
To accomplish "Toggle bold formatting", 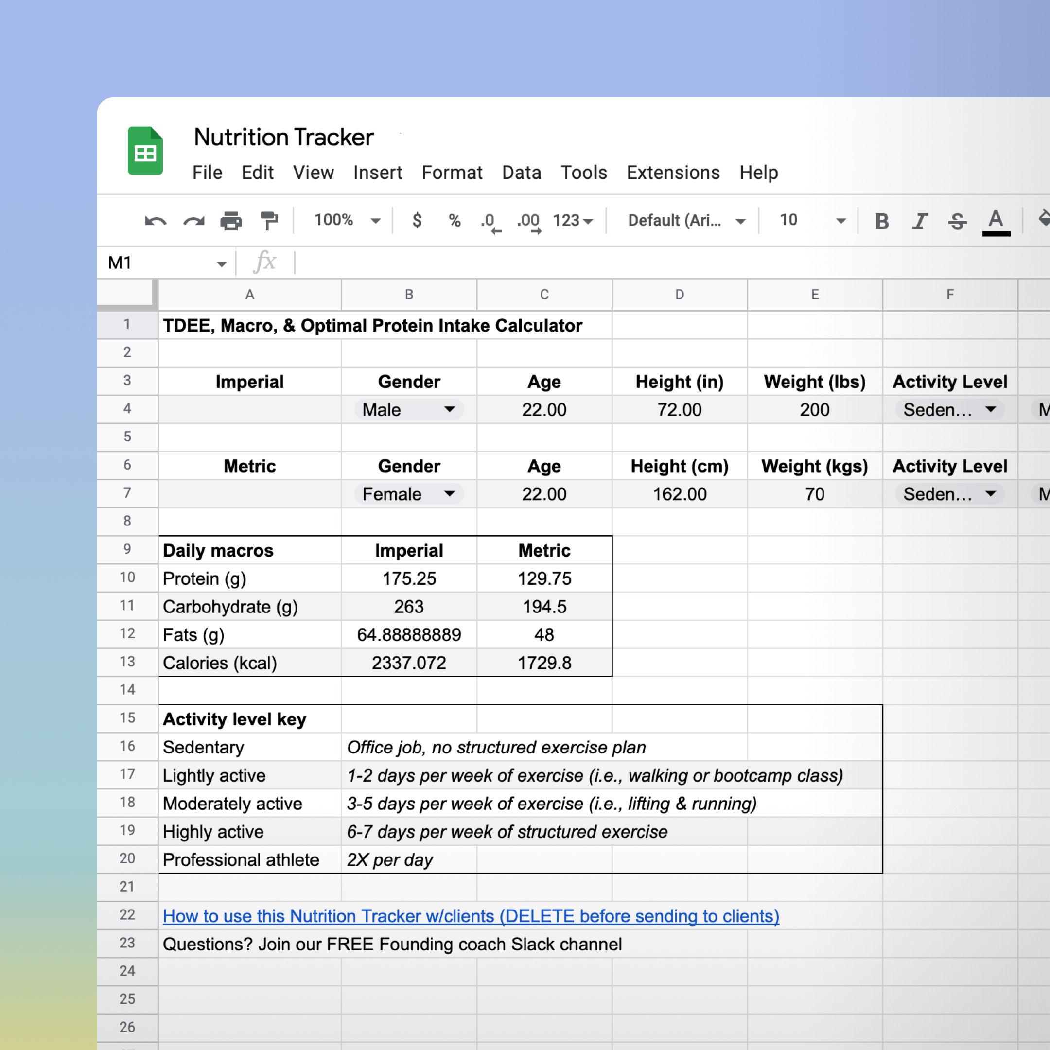I will coord(881,221).
